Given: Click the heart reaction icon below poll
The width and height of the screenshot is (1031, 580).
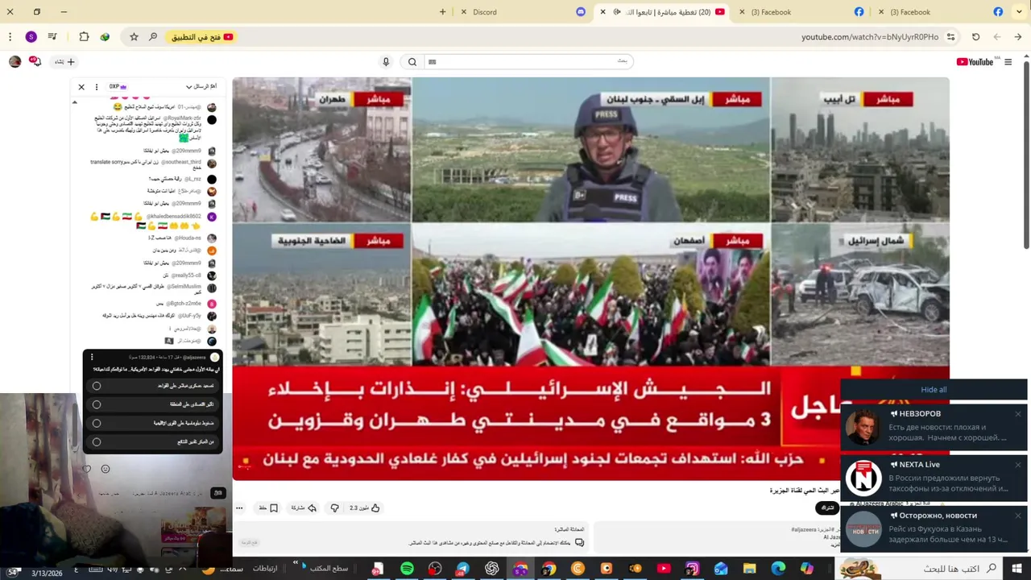Looking at the screenshot, I should tap(87, 469).
